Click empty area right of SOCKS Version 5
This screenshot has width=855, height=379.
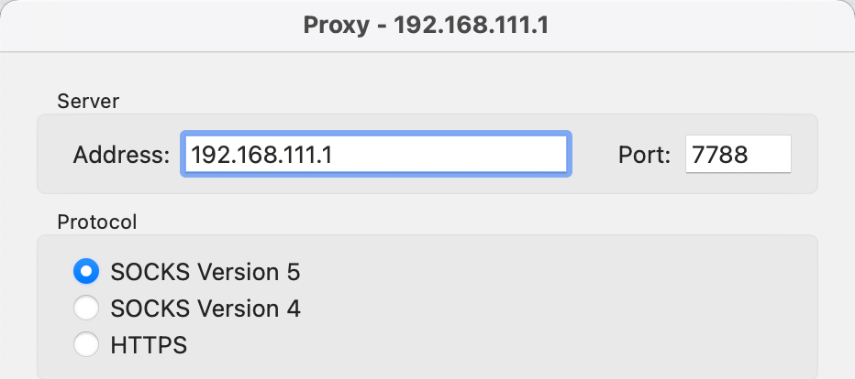545,271
